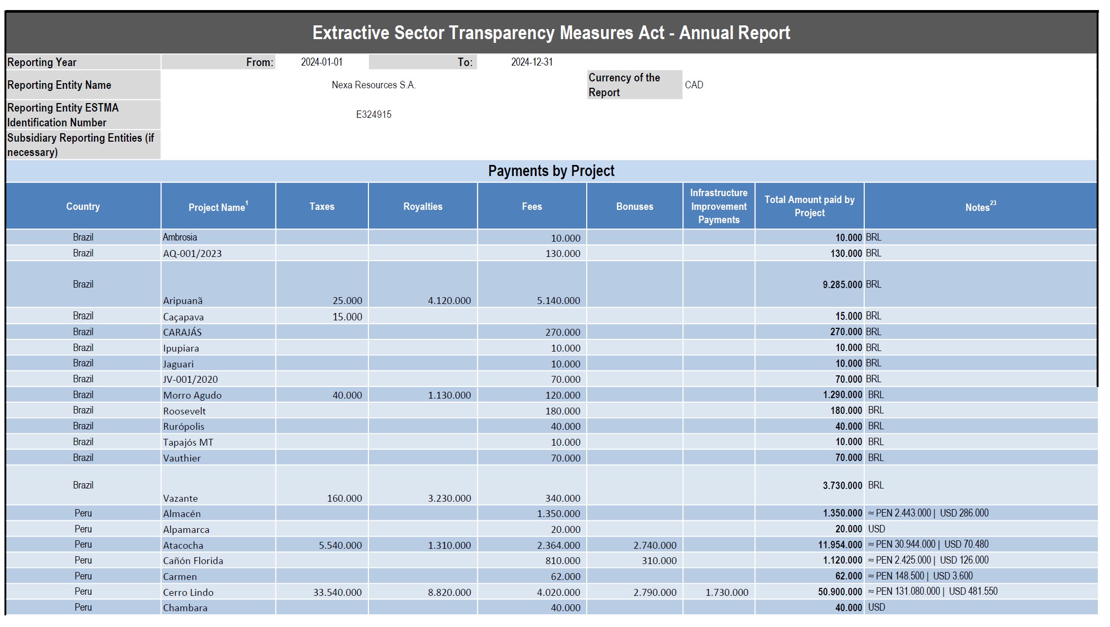
Task: Select the Fees column header
Action: (x=532, y=206)
